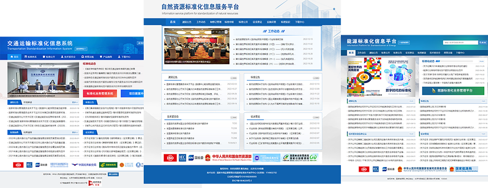Click more button in natural resources 标准公告 panel
Screen dimensions: 488x188
[316, 78]
